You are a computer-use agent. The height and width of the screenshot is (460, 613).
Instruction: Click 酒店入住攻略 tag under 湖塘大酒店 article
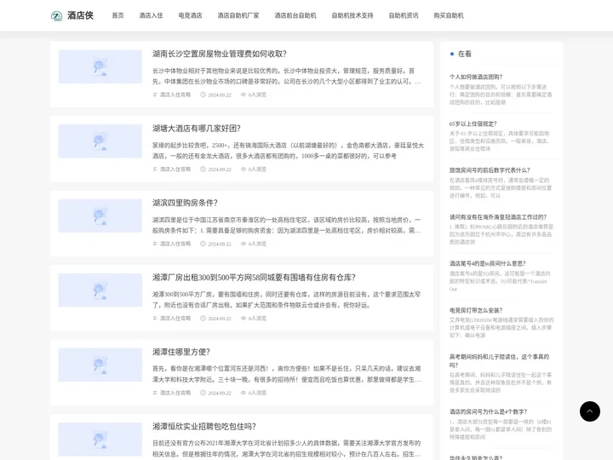175,170
